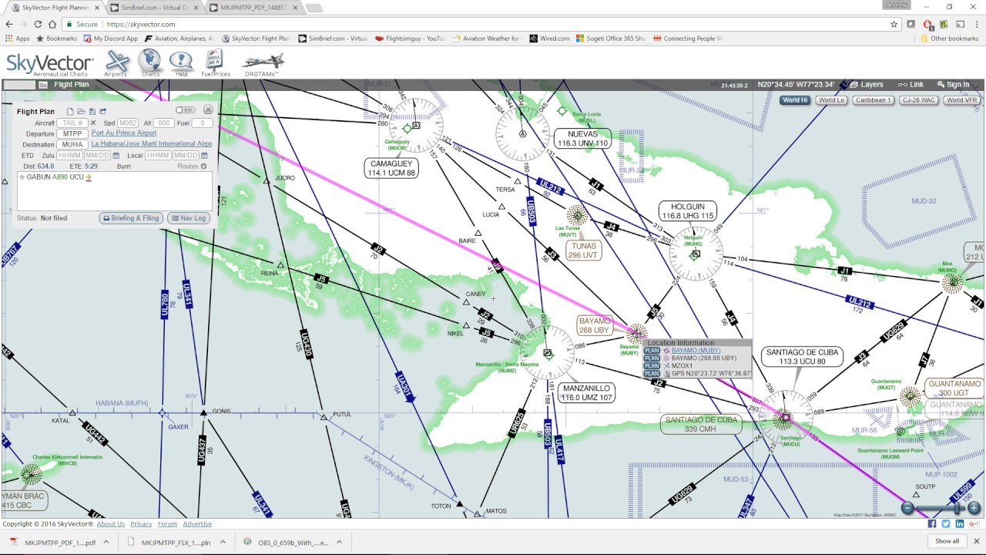Adjust the map zoom slider handle

pos(957,508)
